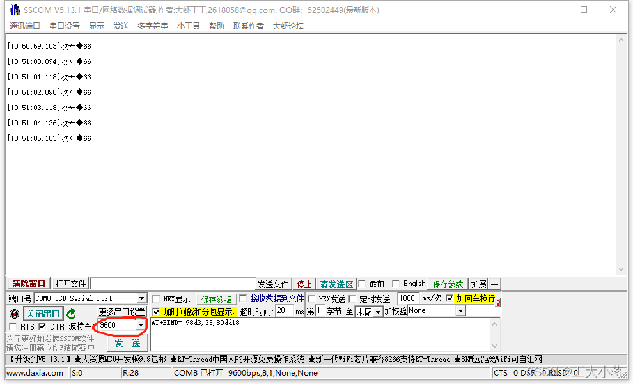Image resolution: width=633 pixels, height=384 pixels.
Task: Open the 联系作者 menu
Action: (249, 26)
